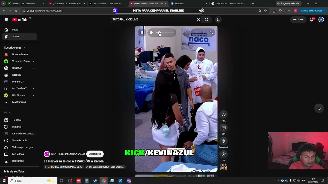Bookmark this page with the star

pos(265,11)
